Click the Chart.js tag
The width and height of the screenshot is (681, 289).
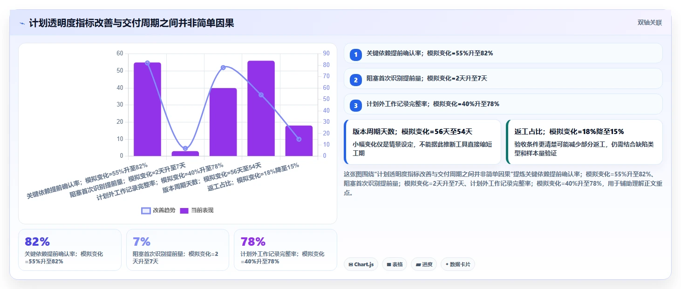pos(361,264)
